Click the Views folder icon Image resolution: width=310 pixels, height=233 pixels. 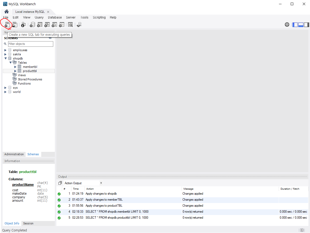[x=15, y=75]
